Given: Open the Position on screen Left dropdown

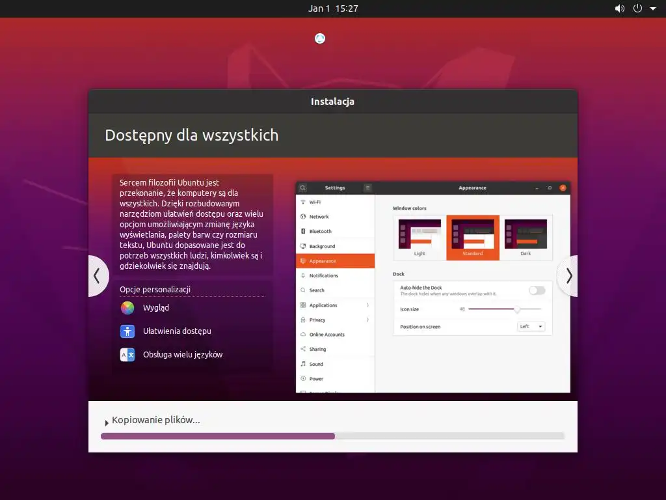Looking at the screenshot, I should [x=531, y=327].
